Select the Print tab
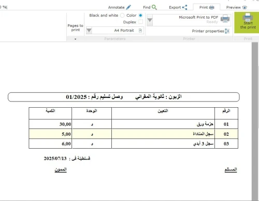 207,7
